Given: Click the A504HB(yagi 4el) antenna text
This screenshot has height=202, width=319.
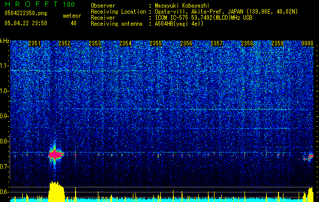Looking at the screenshot, I should pos(179,24).
